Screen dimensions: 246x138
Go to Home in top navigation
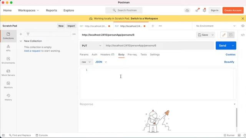click(7, 10)
